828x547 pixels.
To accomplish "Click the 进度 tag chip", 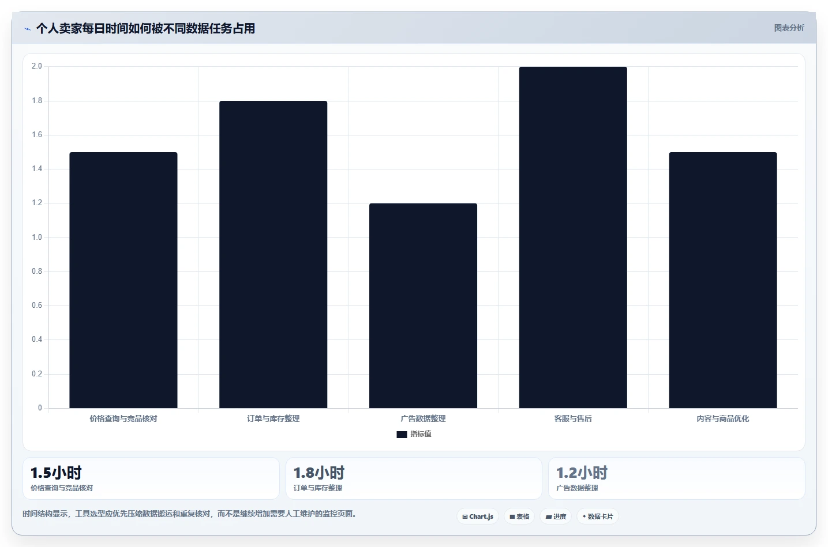I will point(556,516).
